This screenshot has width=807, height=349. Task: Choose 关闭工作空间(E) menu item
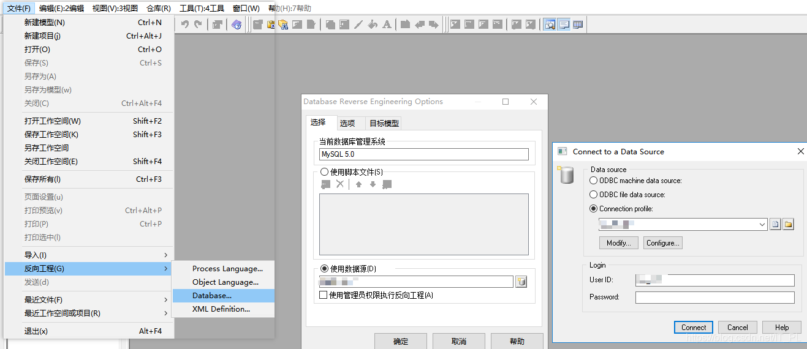pyautogui.click(x=89, y=161)
